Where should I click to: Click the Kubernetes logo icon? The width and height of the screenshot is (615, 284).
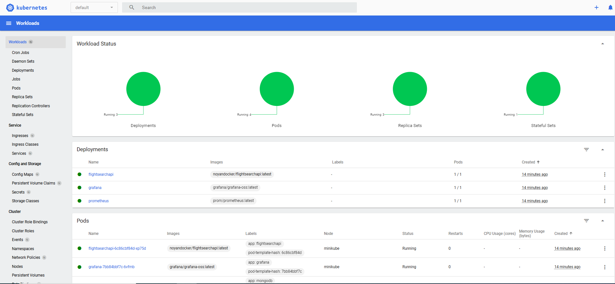[10, 7]
